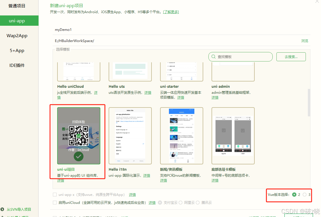Open 详情 link next to 启用uniCloud
Image resolution: width=321 pixels, height=217 pixels.
point(152,202)
